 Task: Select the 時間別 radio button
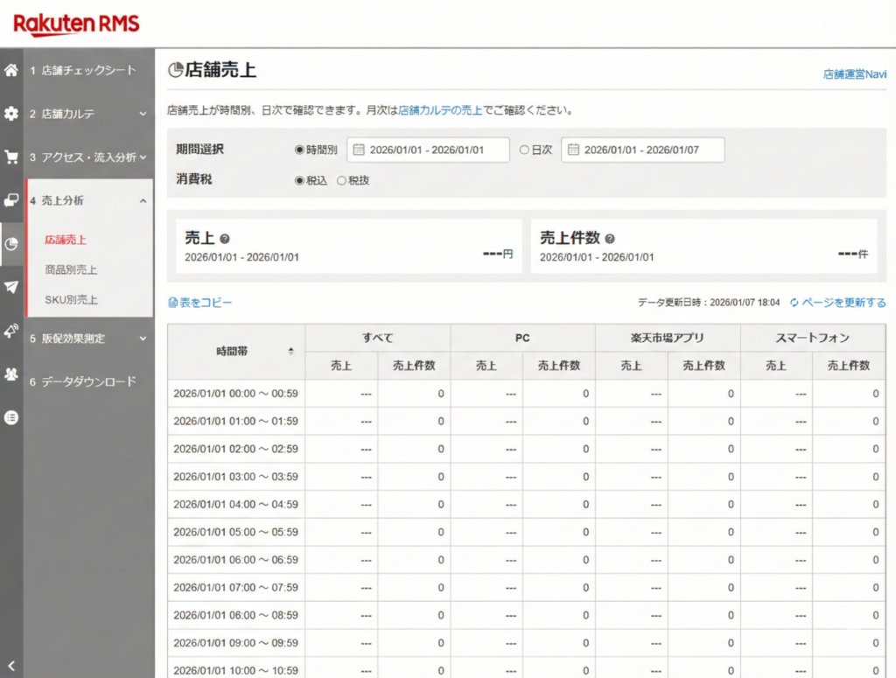(x=298, y=148)
